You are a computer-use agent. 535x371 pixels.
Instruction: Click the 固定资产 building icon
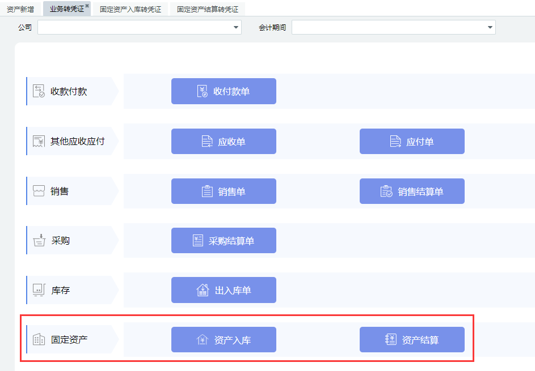pos(39,339)
